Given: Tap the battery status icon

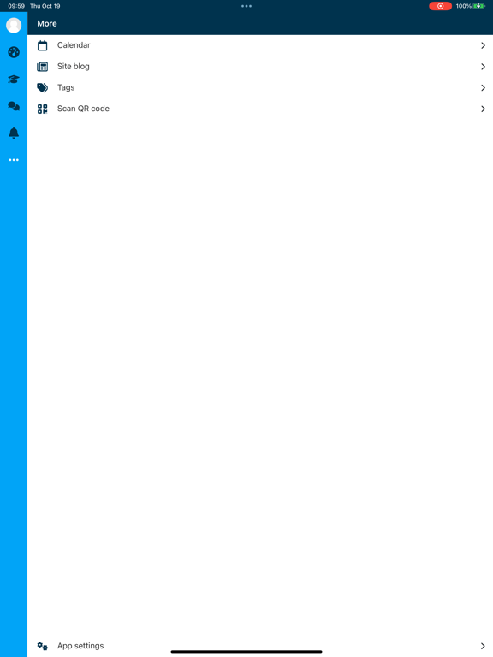Looking at the screenshot, I should point(478,6).
